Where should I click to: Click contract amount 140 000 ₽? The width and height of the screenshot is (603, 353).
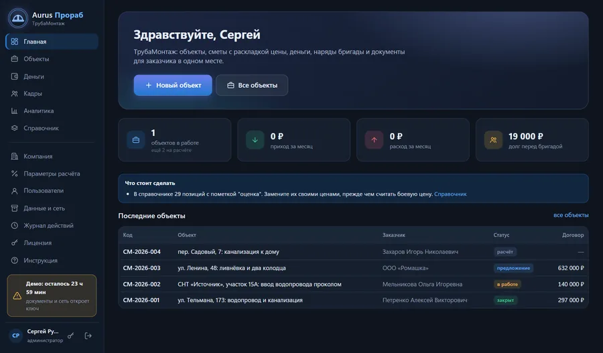click(x=571, y=284)
